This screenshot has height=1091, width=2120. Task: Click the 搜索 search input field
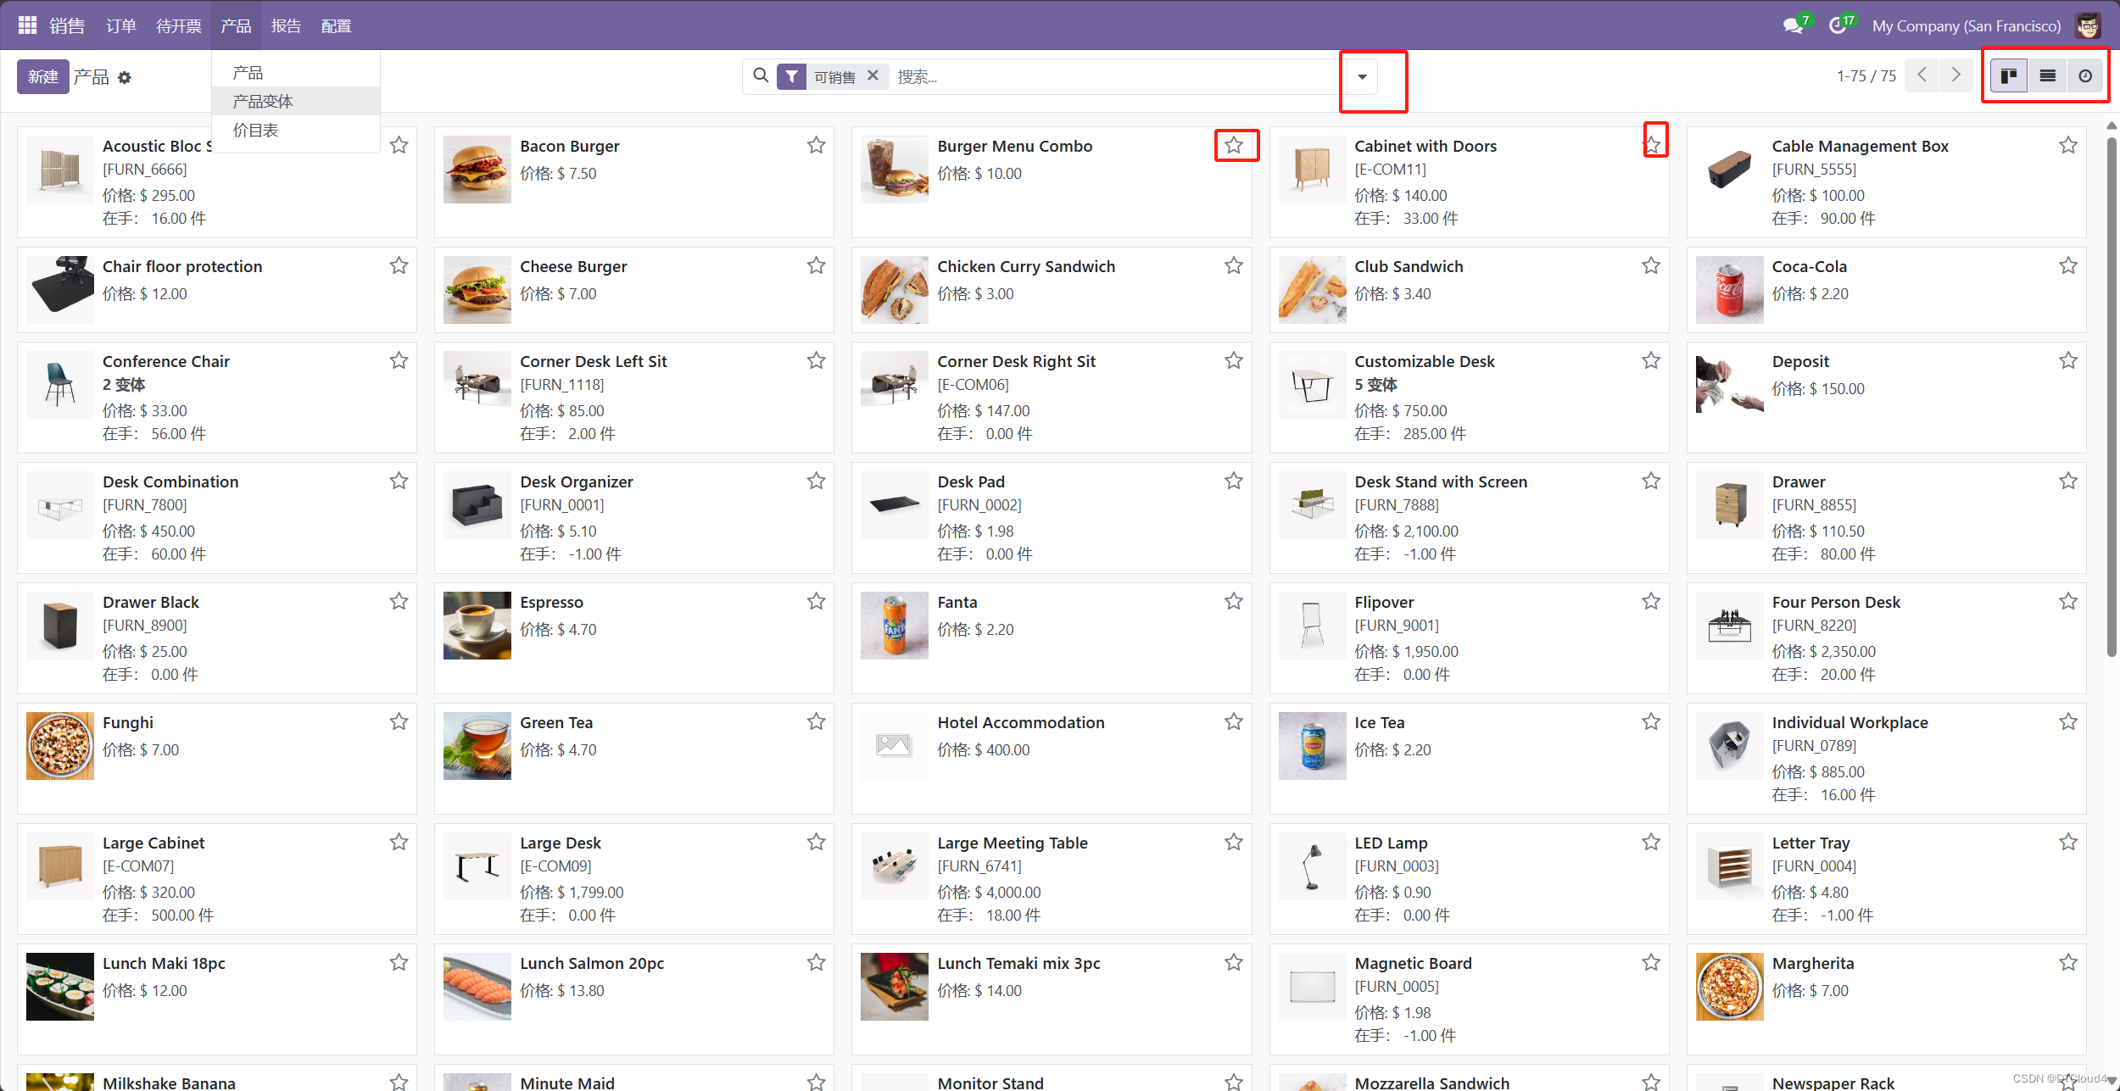1102,77
